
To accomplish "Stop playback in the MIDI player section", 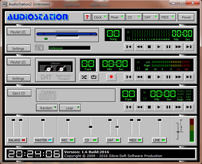I will tap(149, 47).
